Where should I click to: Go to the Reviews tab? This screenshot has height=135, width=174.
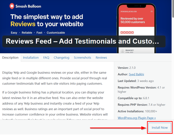(x=101, y=57)
